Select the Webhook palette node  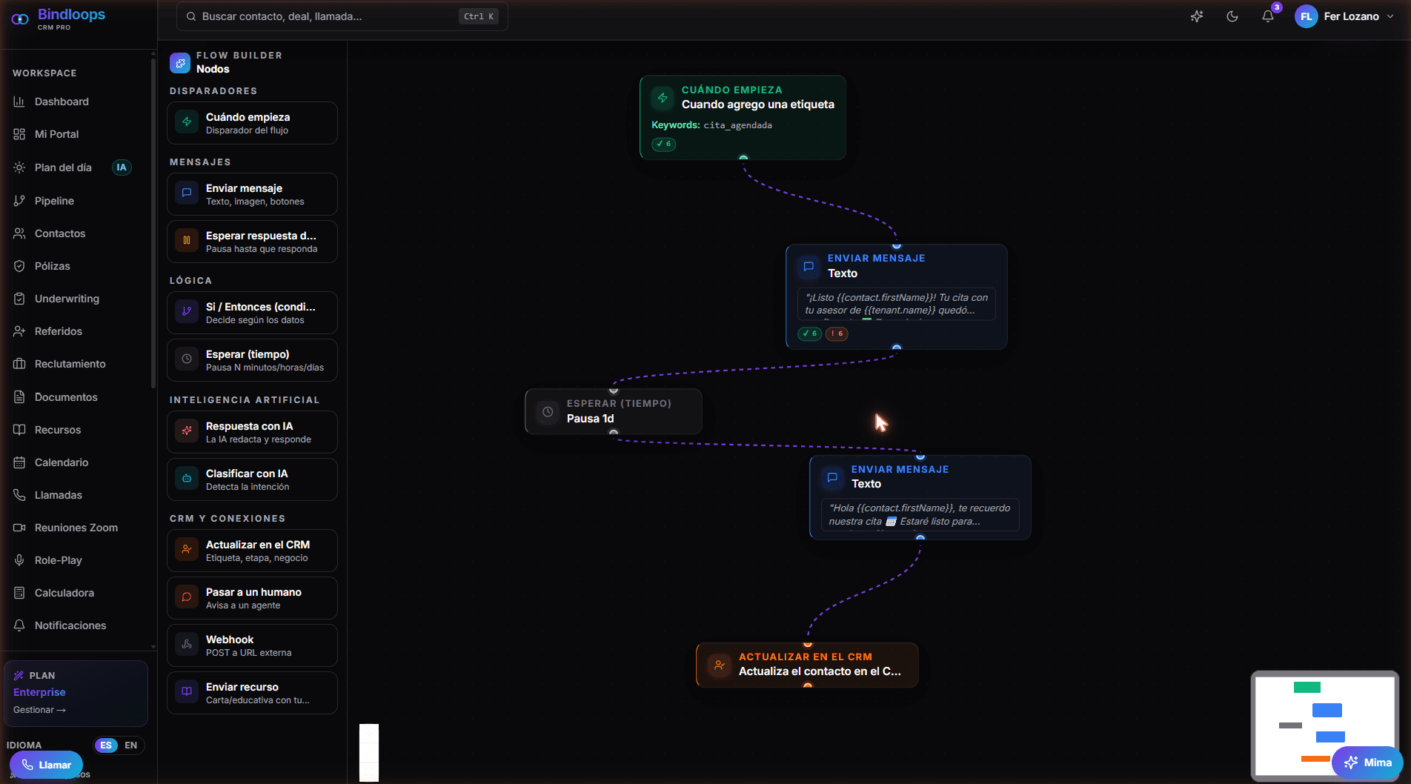[252, 645]
